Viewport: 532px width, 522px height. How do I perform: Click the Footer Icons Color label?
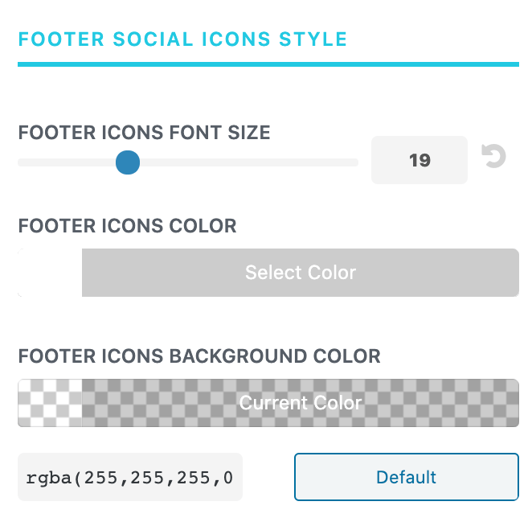(127, 226)
